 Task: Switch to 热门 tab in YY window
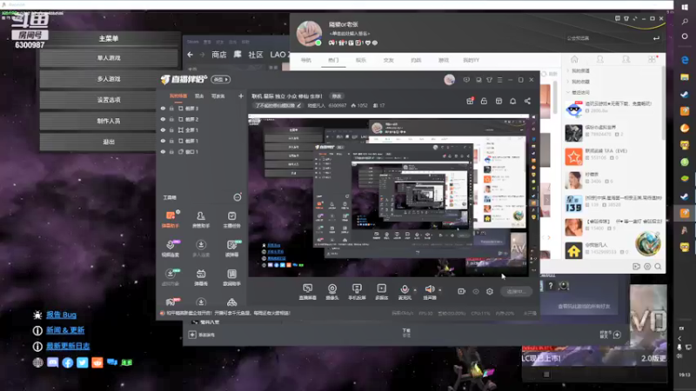[x=333, y=60]
